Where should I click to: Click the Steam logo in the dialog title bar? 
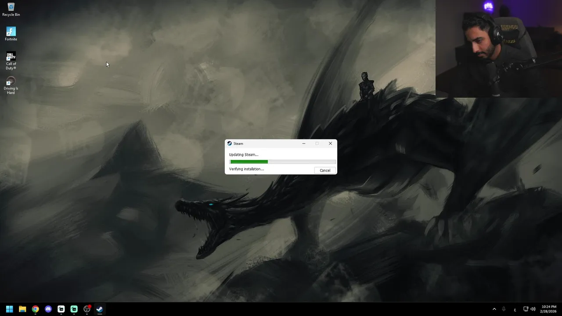point(229,144)
